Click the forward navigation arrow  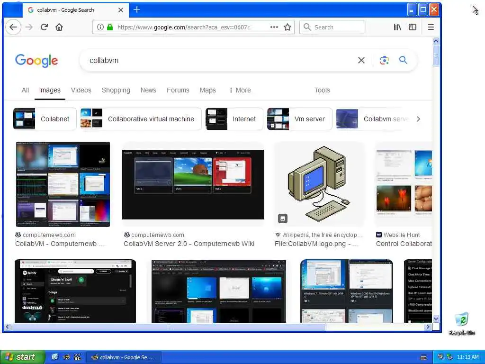click(29, 27)
